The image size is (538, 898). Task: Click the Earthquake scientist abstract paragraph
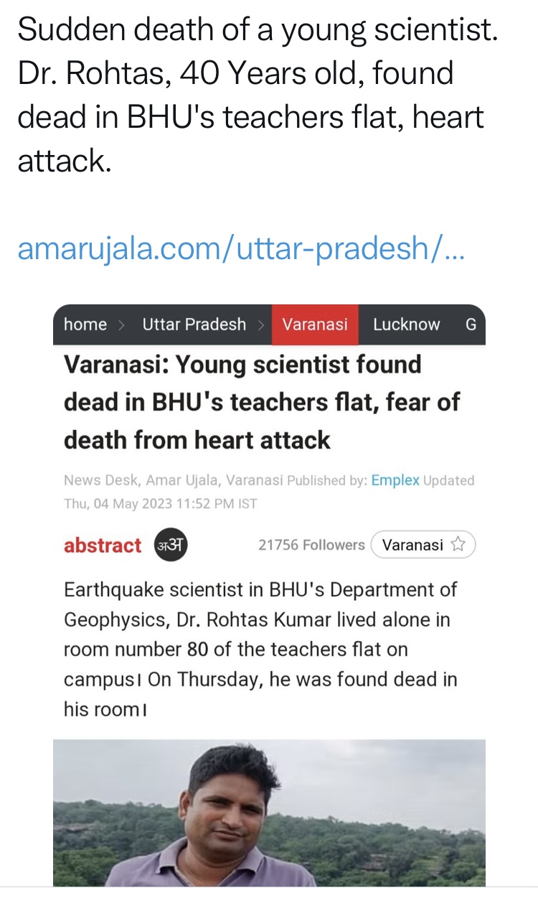pos(260,650)
